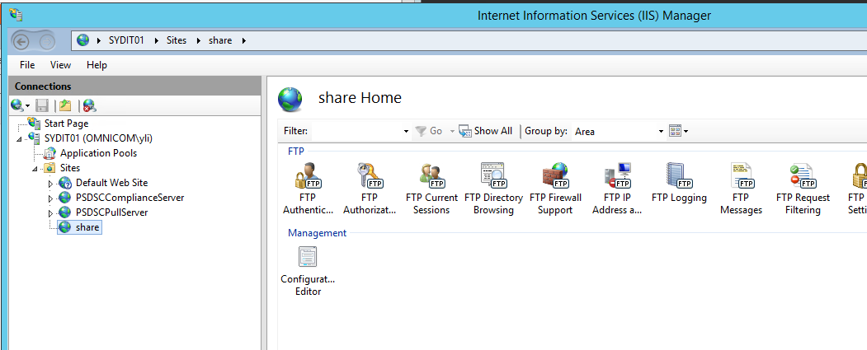Click the IIS Manager title bar app icon
Image resolution: width=867 pixels, height=350 pixels.
tap(16, 14)
